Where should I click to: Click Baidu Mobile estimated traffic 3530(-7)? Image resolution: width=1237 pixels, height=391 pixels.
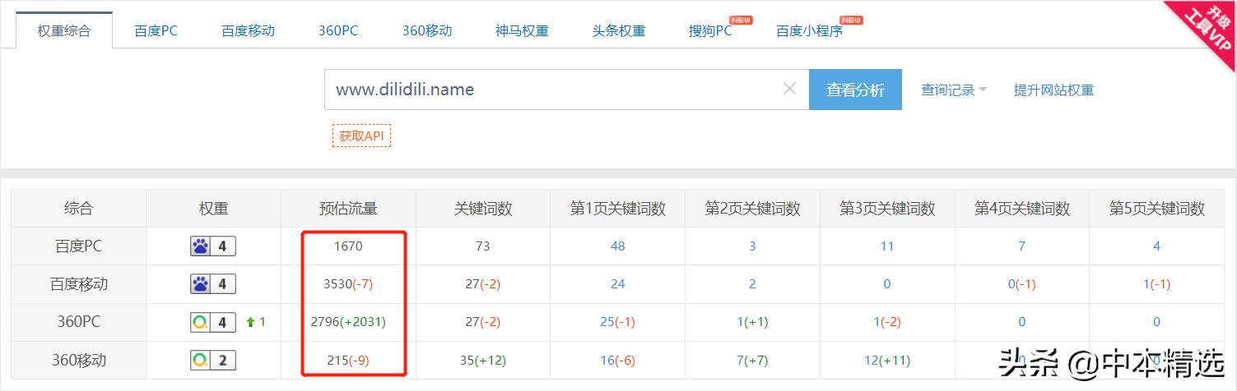tap(348, 284)
